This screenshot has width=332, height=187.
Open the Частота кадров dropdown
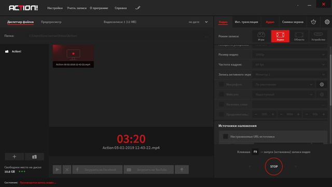coord(289,64)
